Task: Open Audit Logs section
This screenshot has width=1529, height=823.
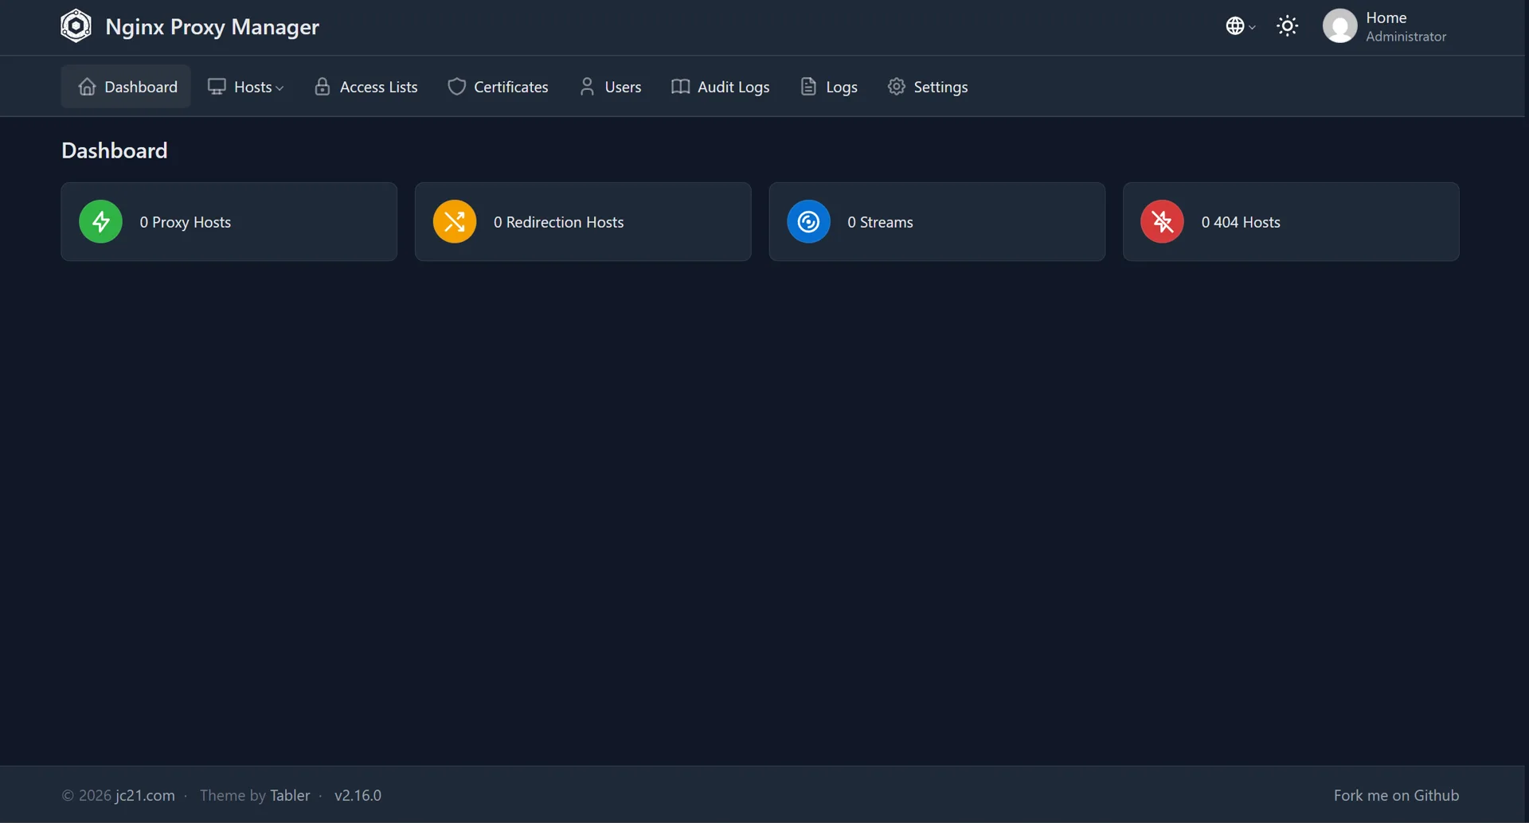Action: click(x=720, y=87)
